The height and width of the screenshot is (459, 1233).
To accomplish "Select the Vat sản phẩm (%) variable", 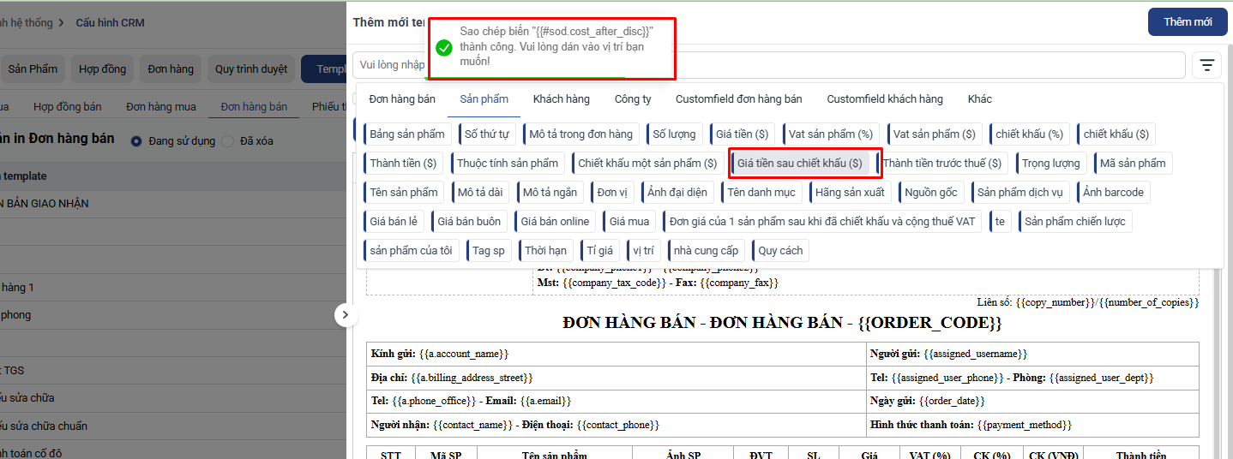I will pos(830,134).
